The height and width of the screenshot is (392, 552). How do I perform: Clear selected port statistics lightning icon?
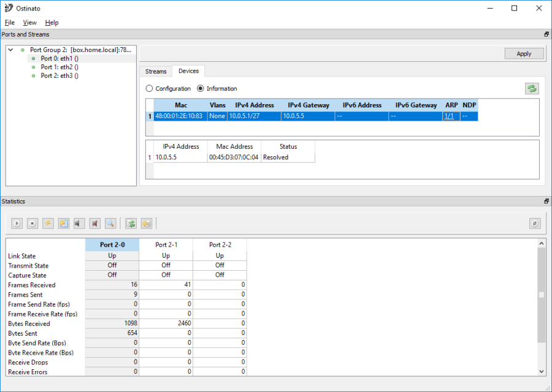48,223
